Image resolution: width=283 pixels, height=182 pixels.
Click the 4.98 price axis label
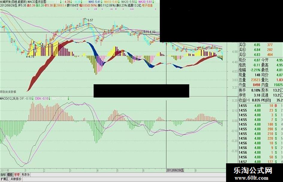(x=234, y=52)
